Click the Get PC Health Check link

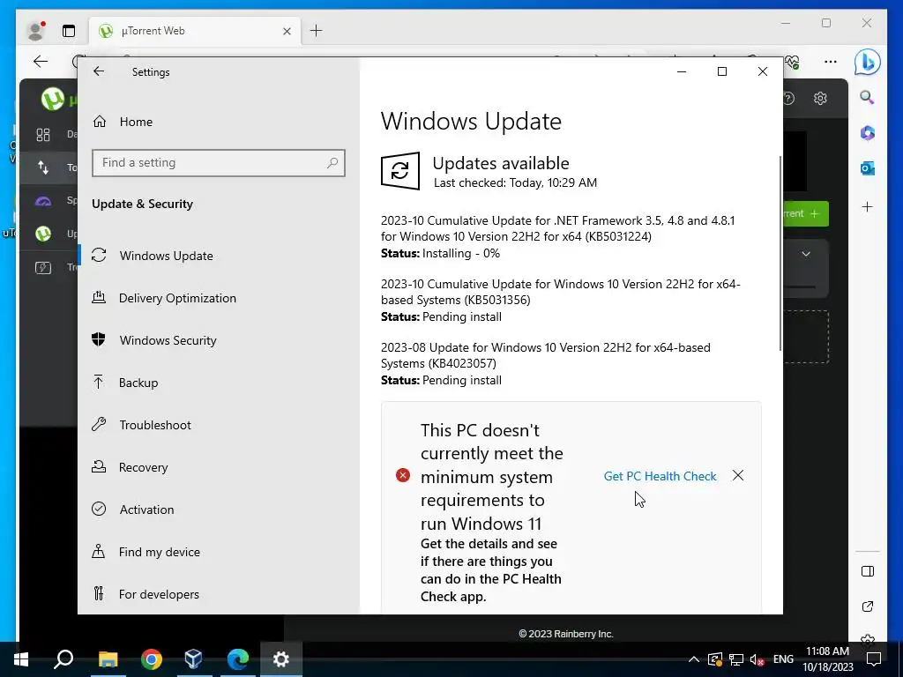click(660, 476)
